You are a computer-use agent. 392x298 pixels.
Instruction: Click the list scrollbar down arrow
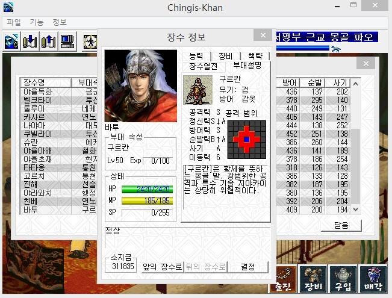coord(355,210)
